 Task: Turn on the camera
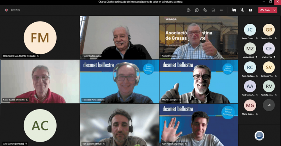[x=234, y=10]
